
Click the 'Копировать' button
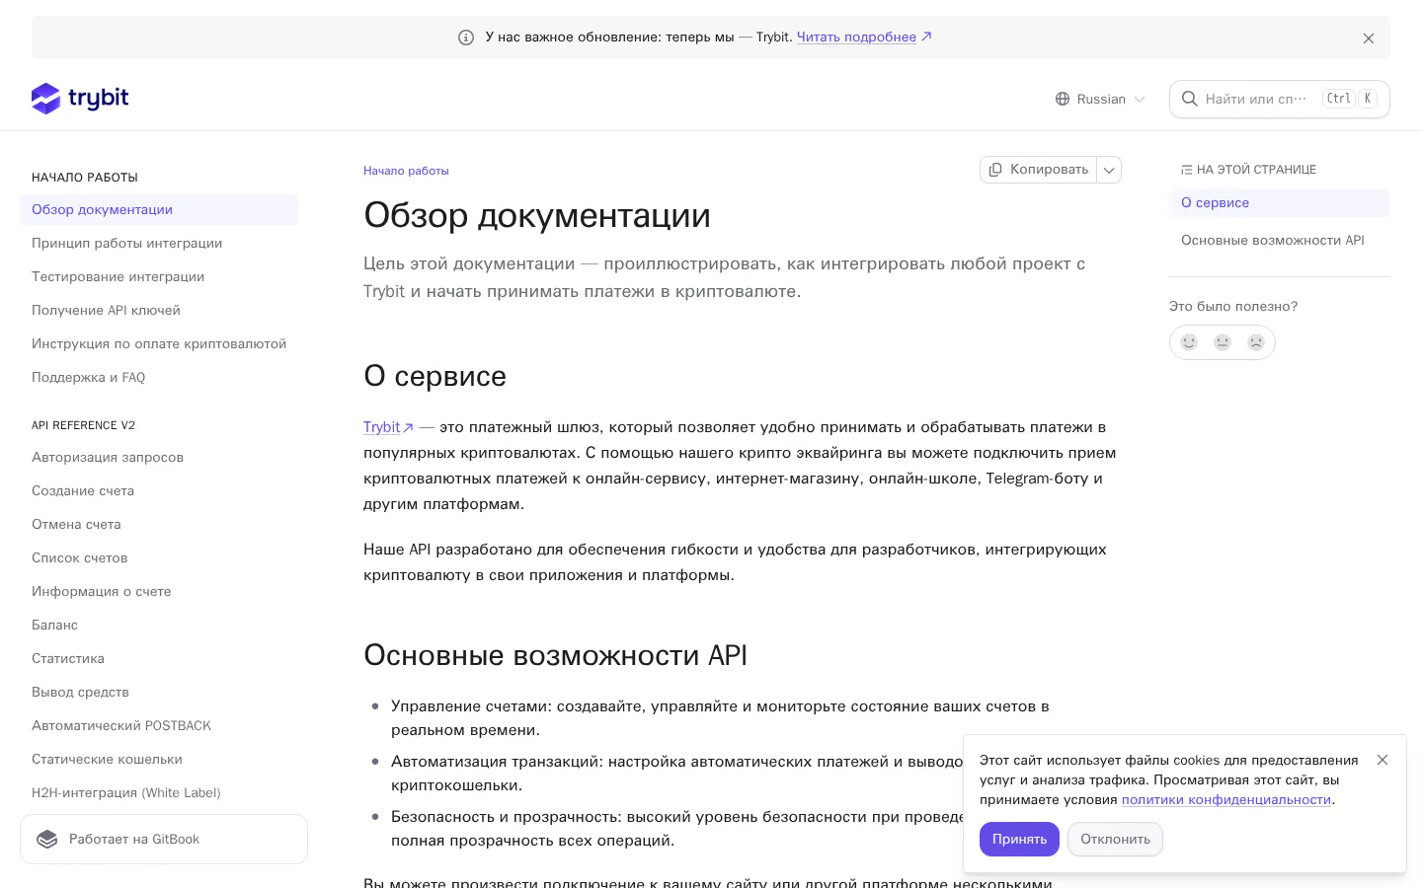[1039, 170]
